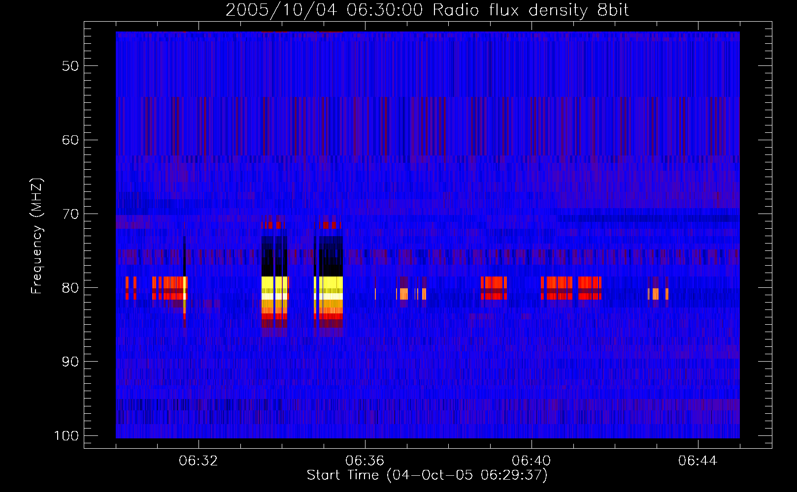Click the 06:40 time tick label

tap(531, 461)
